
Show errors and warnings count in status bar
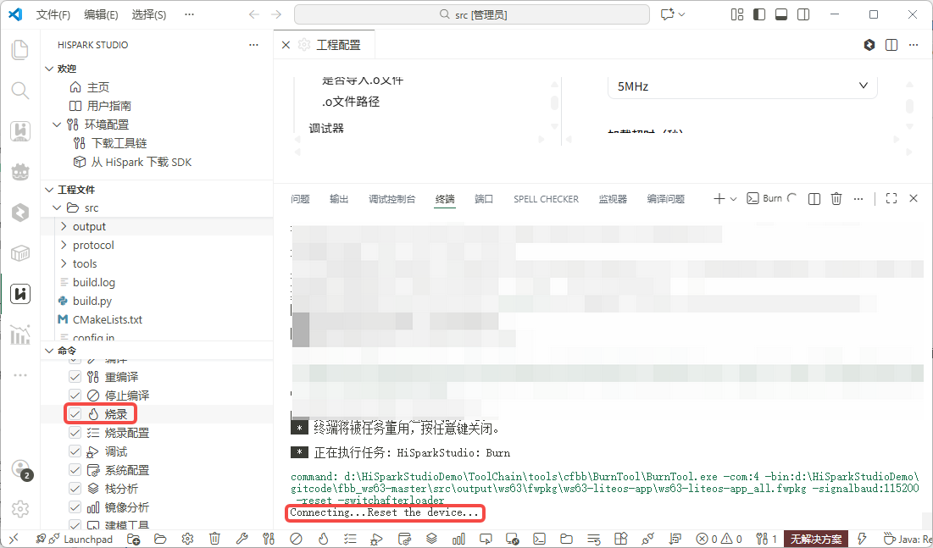719,539
